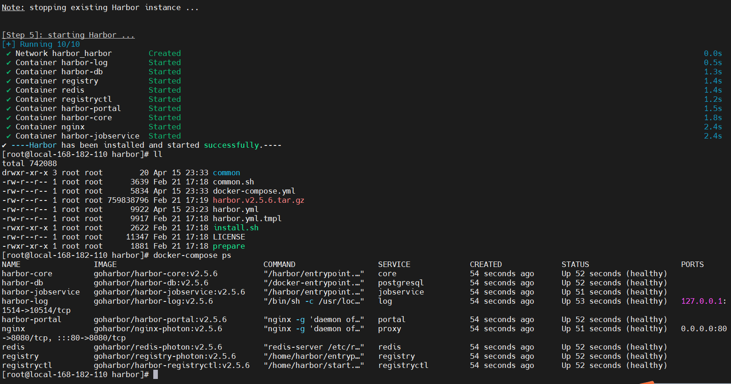Click '0.0.0.0:80' port mapping text
This screenshot has height=384, width=731.
coord(704,329)
